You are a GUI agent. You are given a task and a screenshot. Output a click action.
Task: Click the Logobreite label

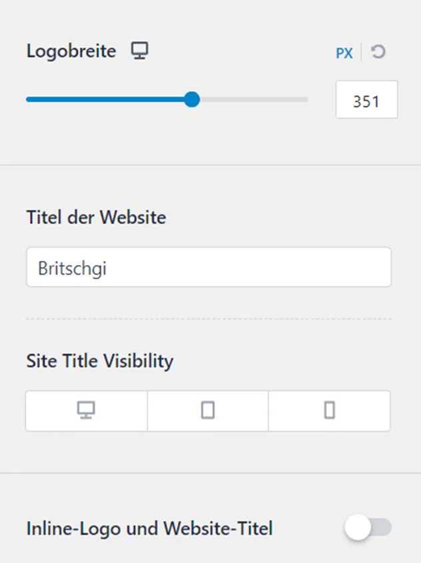(x=71, y=51)
